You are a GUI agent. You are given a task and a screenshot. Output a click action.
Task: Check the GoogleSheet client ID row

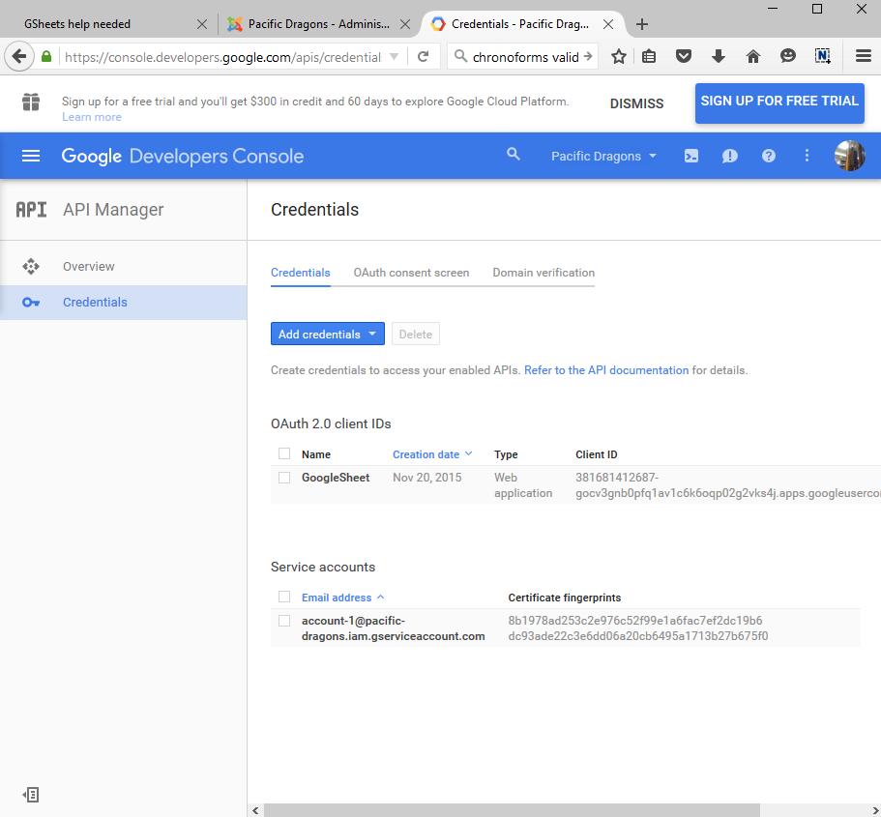[284, 477]
